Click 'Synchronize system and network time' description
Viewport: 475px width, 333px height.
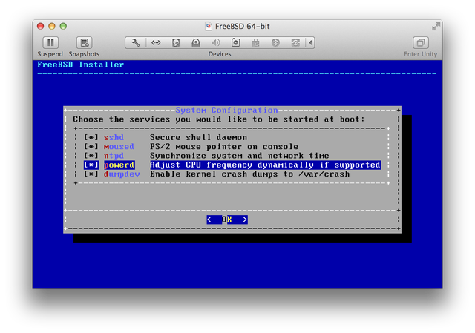(x=239, y=156)
